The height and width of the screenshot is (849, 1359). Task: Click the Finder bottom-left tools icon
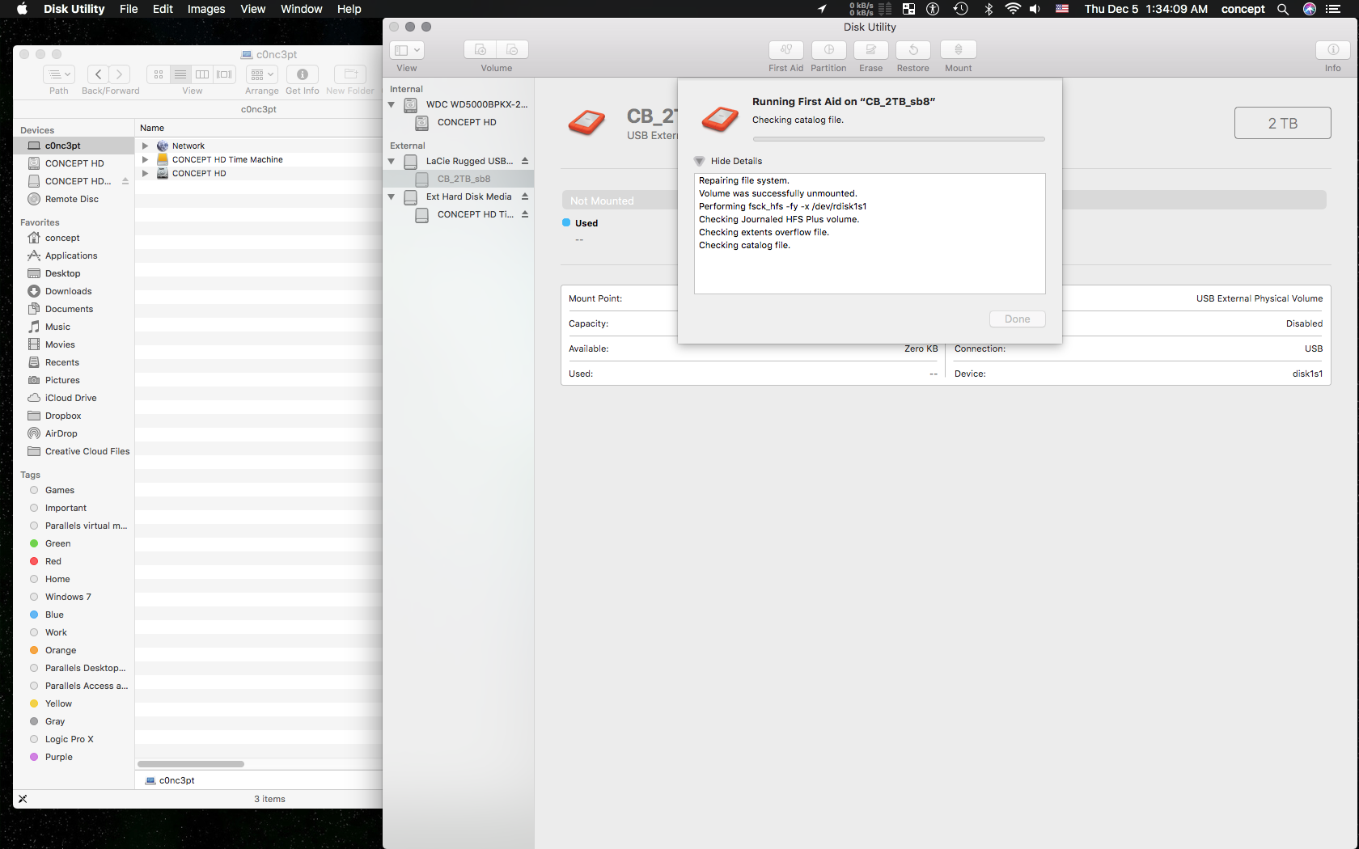click(x=23, y=799)
